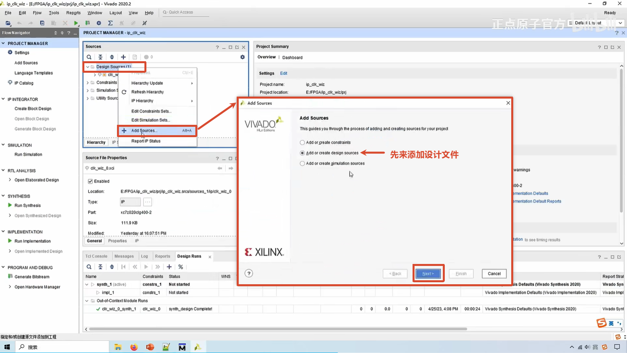Collapse all items in Sources panel

coord(101,57)
